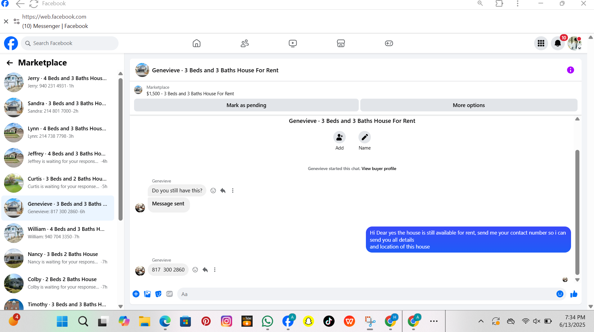Open Colby 2 Beds 2 Baths House conversation
Viewport: 594px width, 332px height.
point(58,283)
